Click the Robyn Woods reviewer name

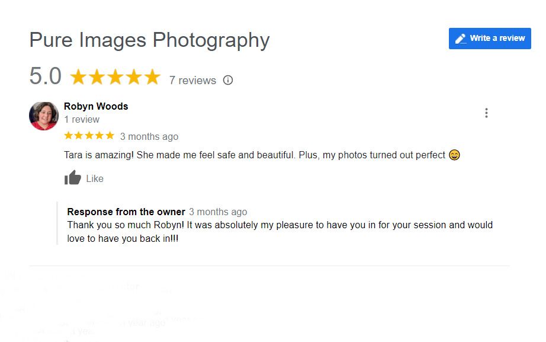click(x=96, y=106)
